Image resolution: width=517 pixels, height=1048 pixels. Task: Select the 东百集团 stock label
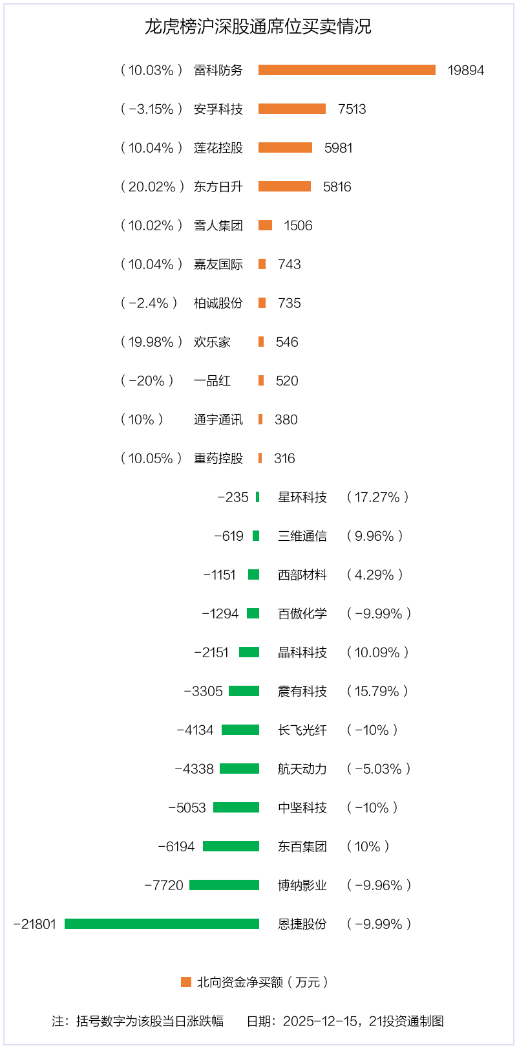[x=302, y=846]
